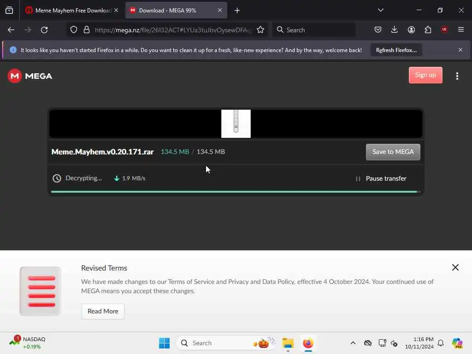Open tracking protection shield icon
Viewport: 472px width, 354px height.
(74, 30)
